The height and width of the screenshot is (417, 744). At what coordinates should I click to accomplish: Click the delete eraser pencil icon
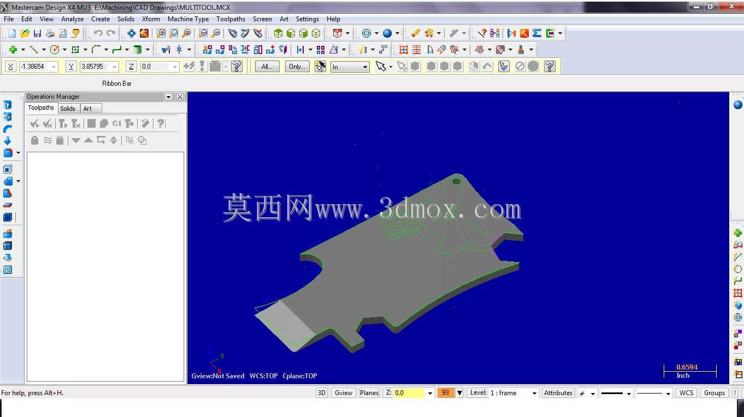pos(416,33)
